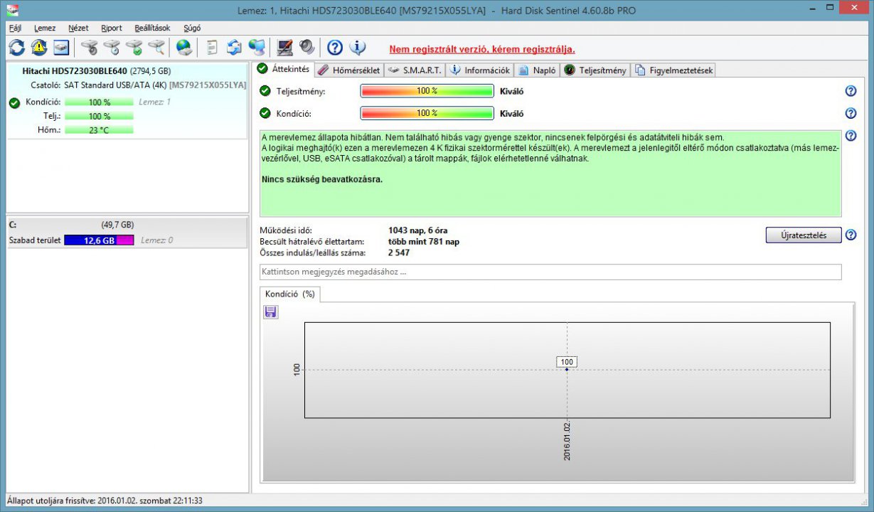
Task: Click the Kondíció 100 % gradient bar
Action: coord(427,113)
